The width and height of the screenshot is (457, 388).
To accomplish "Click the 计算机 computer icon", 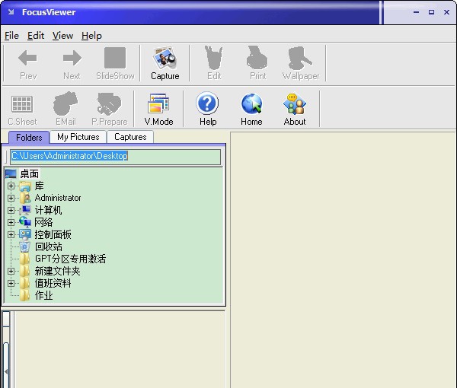I will tap(25, 210).
